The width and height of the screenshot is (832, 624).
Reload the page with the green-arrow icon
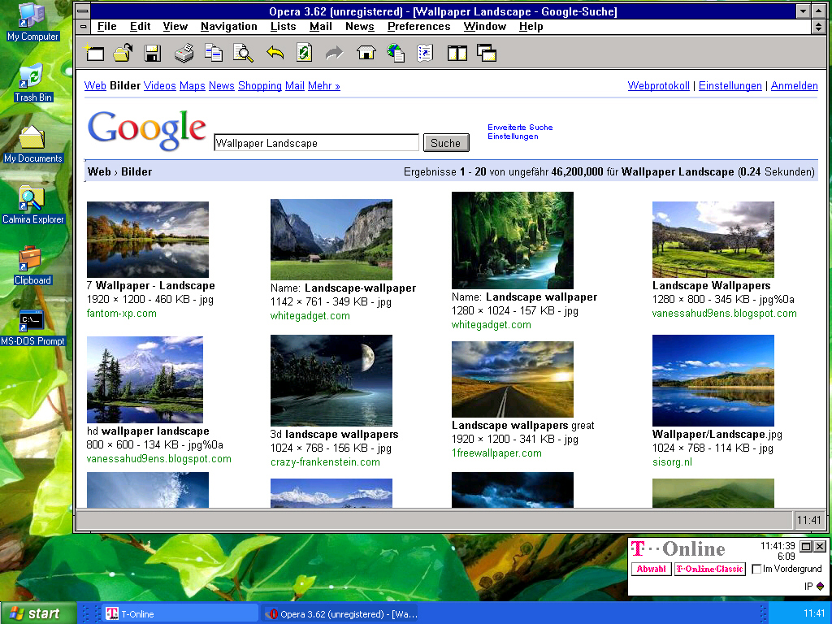click(305, 53)
